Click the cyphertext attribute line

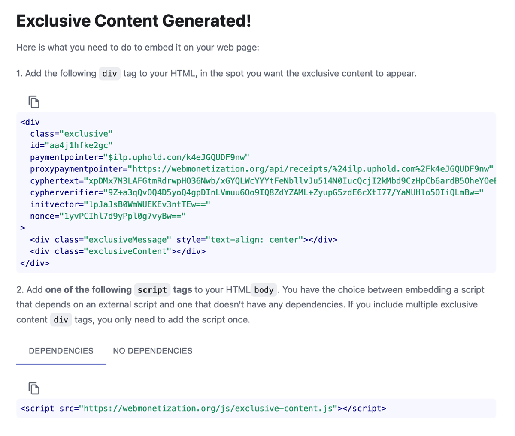263,181
